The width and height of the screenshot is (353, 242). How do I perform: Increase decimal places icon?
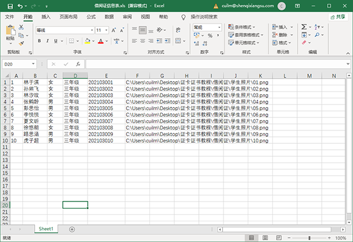point(197,43)
